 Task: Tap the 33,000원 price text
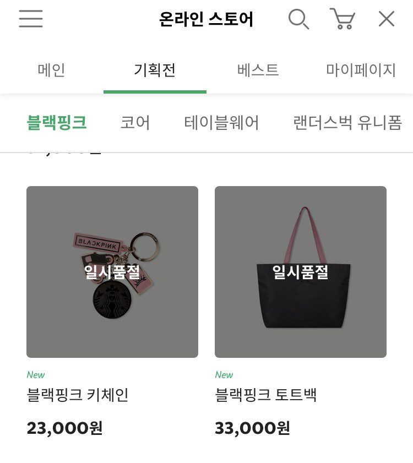pos(253,428)
